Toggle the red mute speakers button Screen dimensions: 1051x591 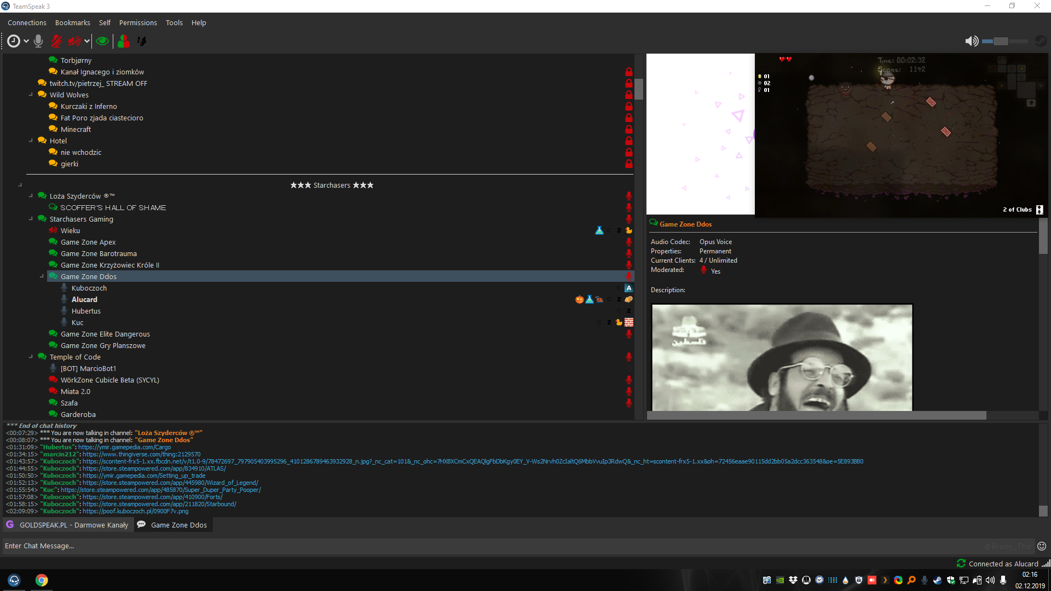tap(74, 41)
